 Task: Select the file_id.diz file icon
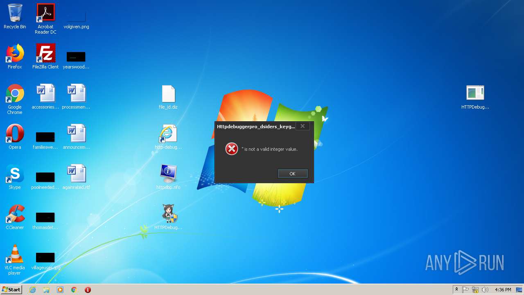168,97
